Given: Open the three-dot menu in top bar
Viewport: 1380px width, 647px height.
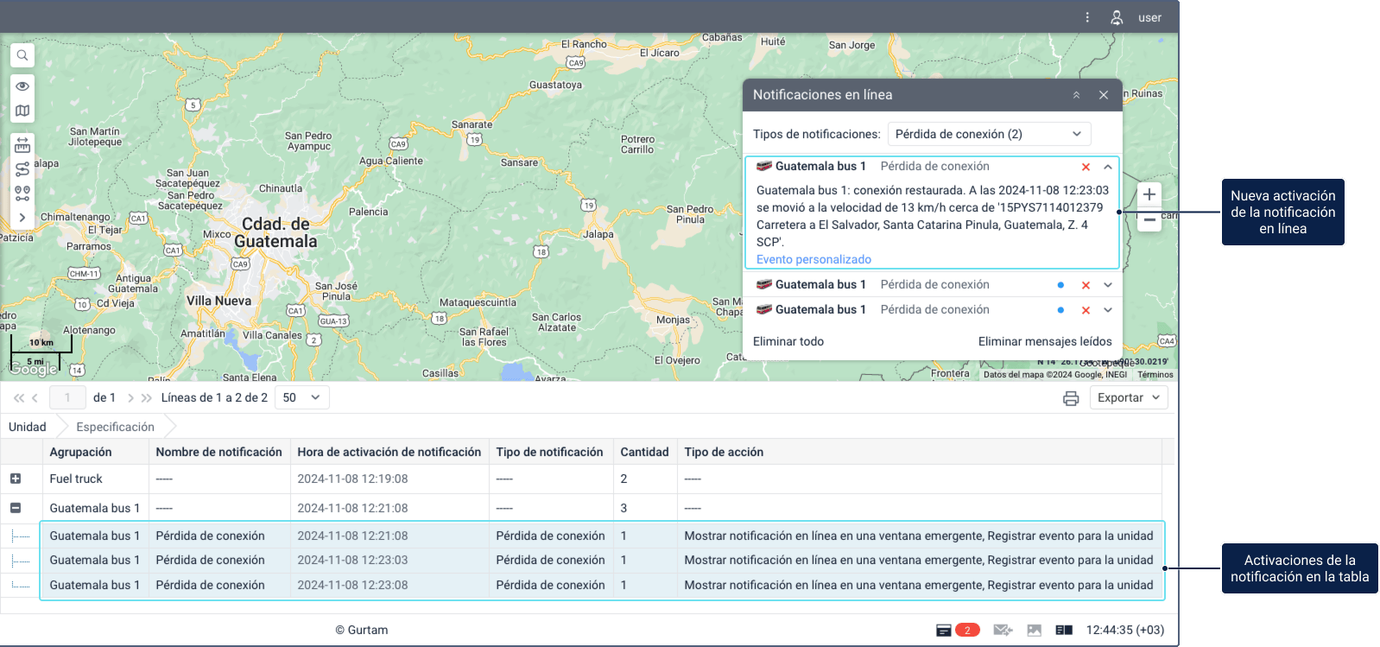Looking at the screenshot, I should 1087,17.
